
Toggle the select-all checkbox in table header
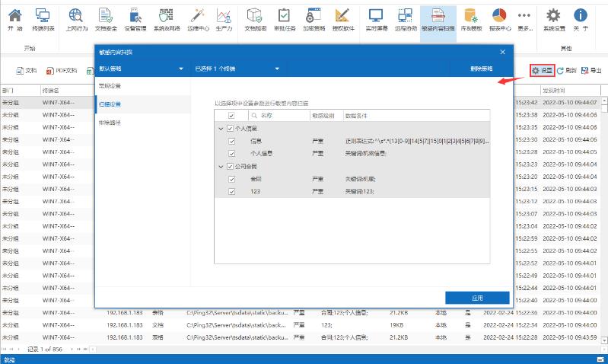pyautogui.click(x=231, y=116)
